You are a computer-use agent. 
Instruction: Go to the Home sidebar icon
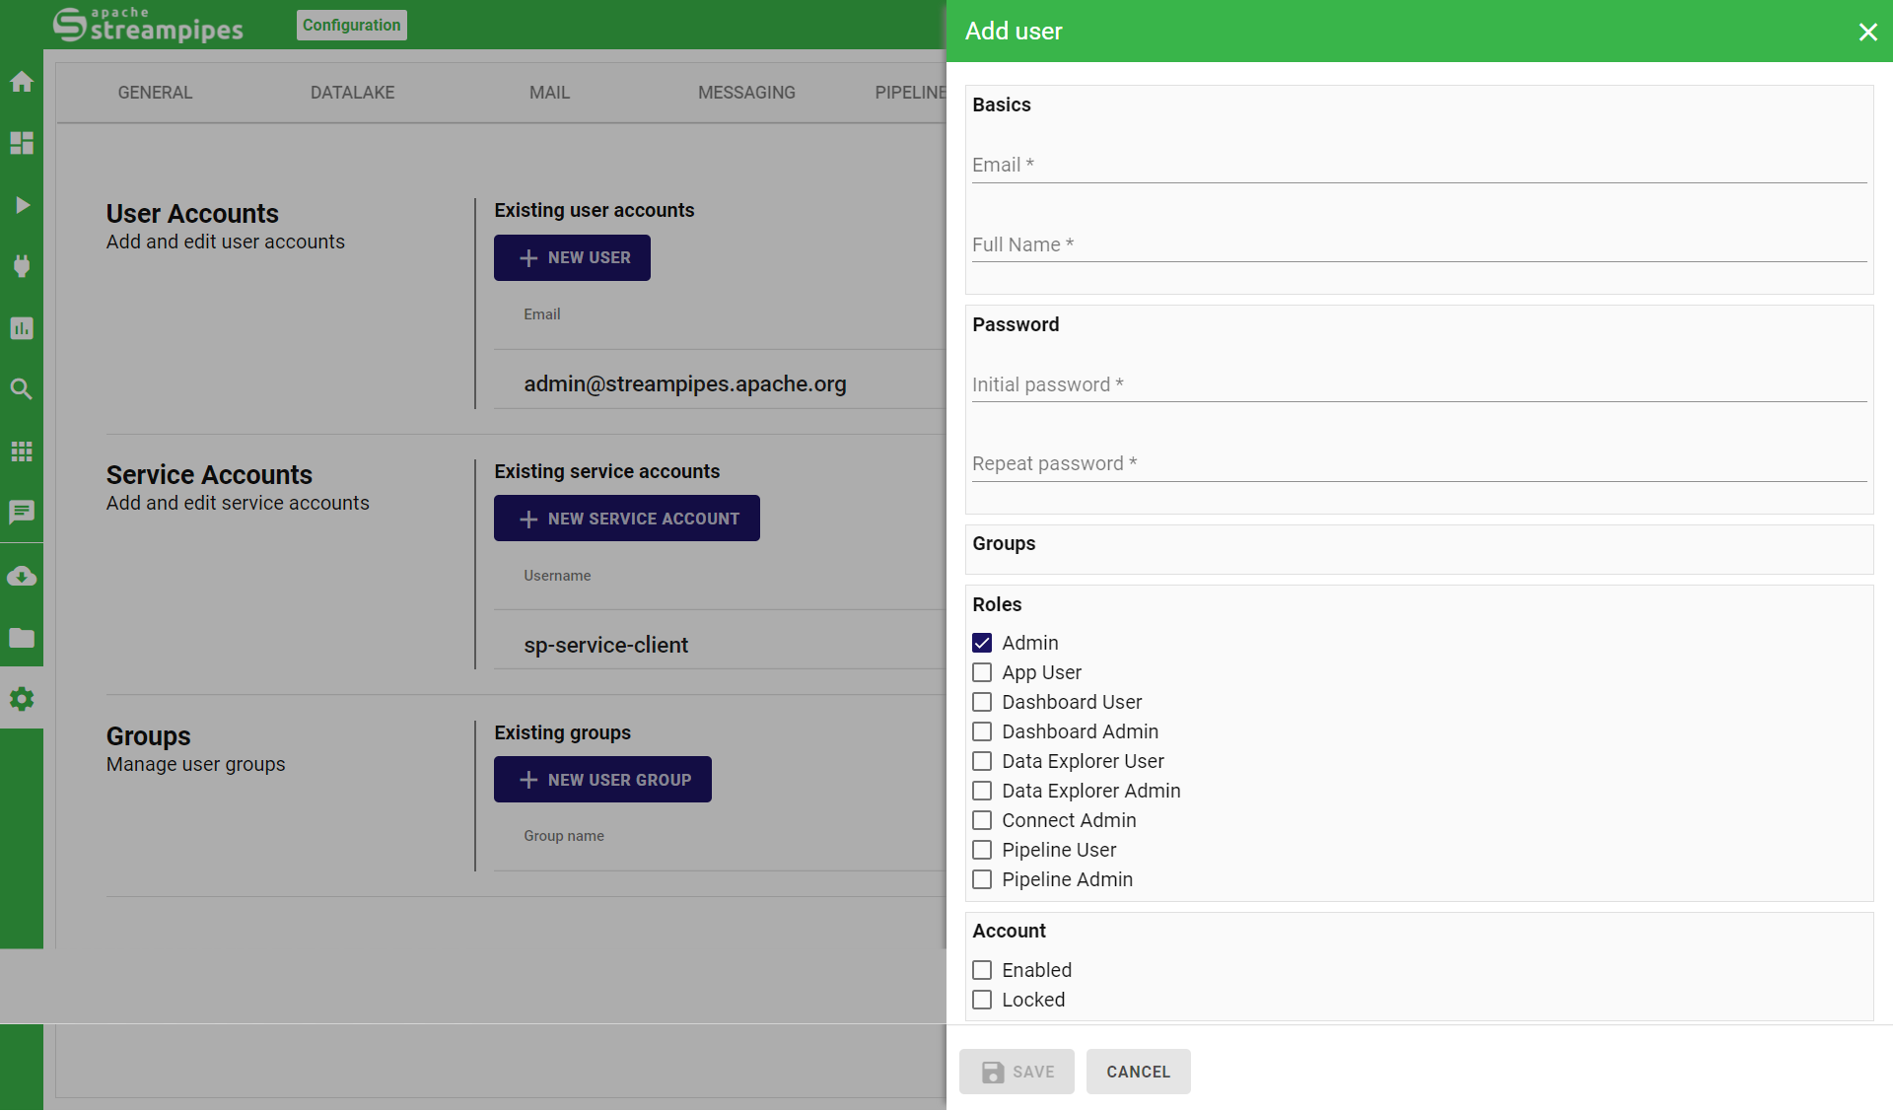click(22, 82)
